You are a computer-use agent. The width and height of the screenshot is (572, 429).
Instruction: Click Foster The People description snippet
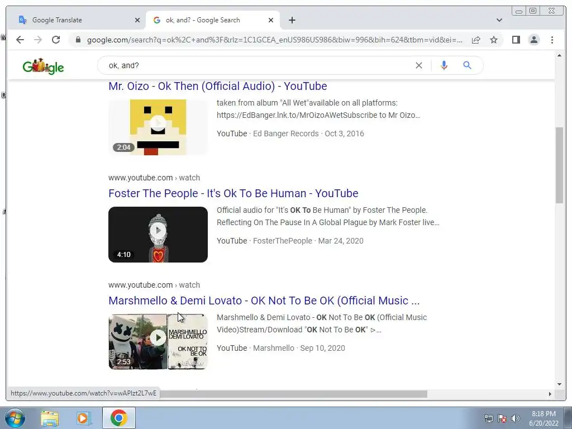(328, 216)
